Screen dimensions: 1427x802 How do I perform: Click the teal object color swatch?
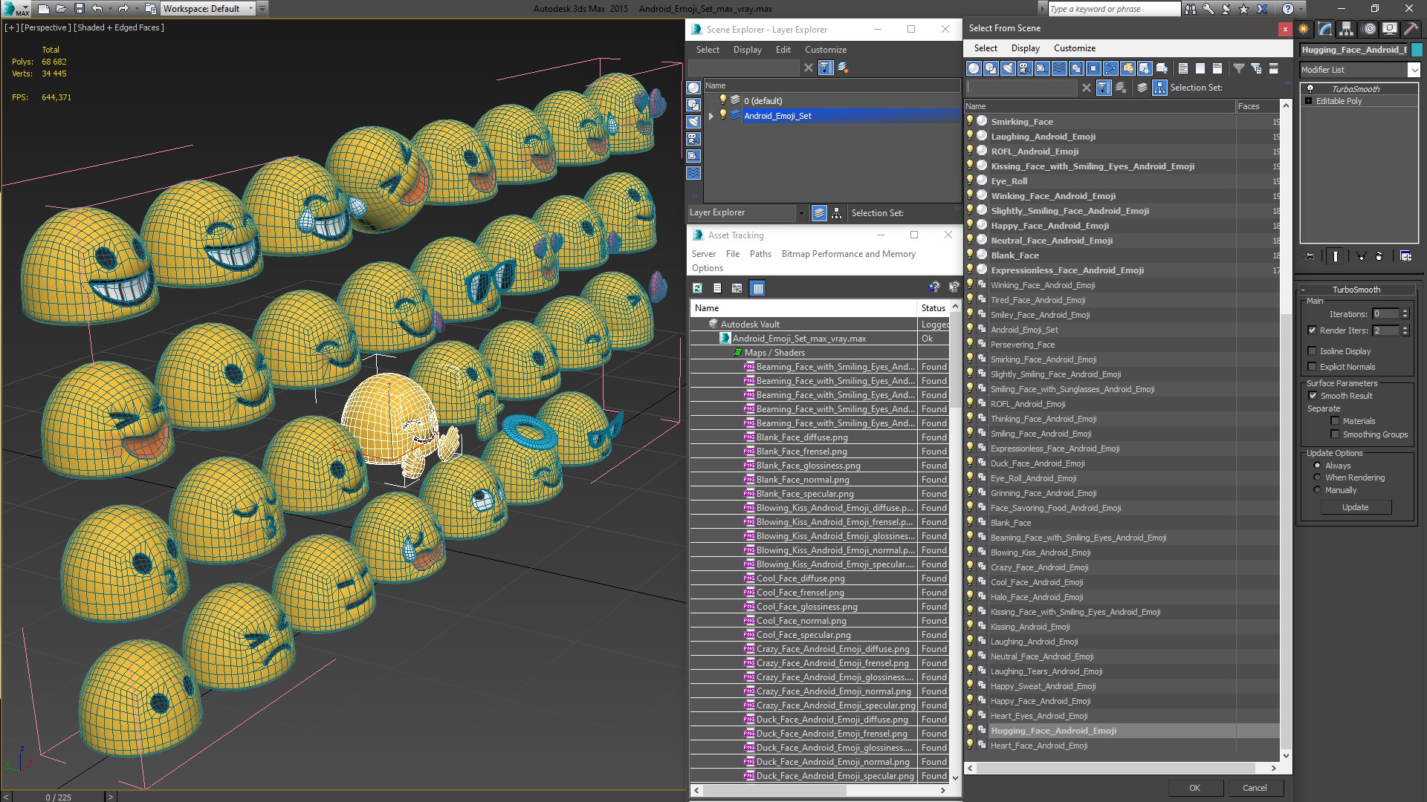[1417, 50]
